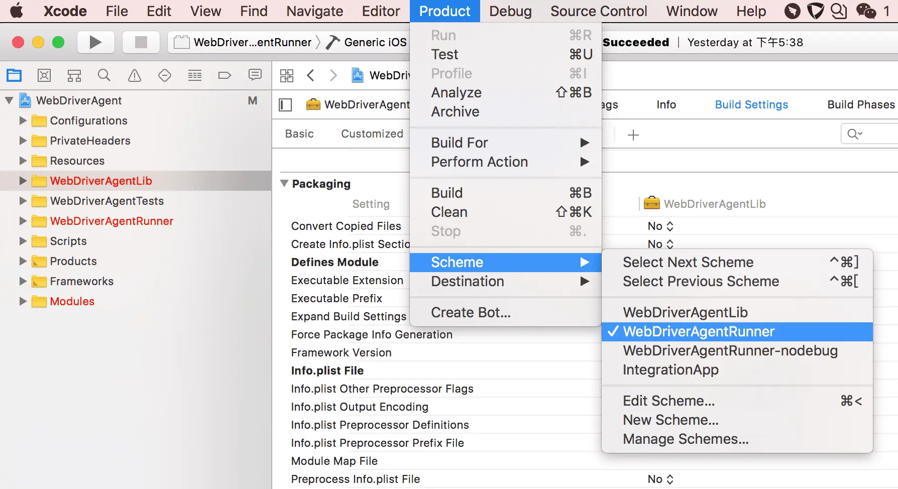Switch to the Info tab
Image resolution: width=898 pixels, height=489 pixels.
(x=666, y=104)
